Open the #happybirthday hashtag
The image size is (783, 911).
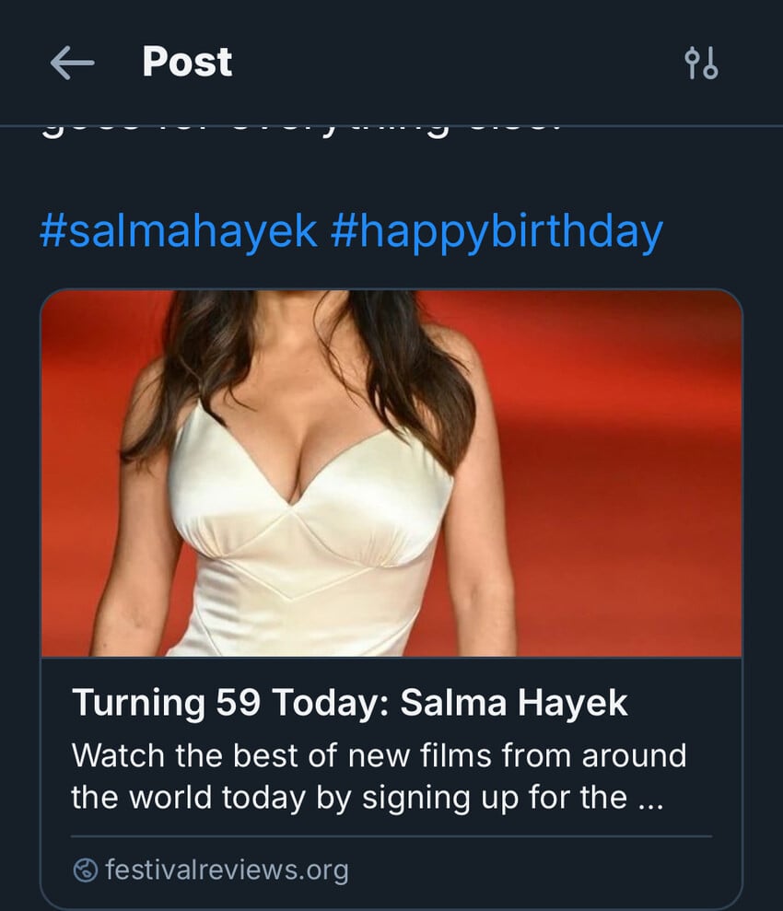(x=496, y=231)
